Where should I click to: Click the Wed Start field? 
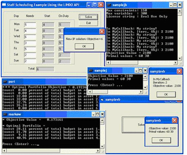48,37
